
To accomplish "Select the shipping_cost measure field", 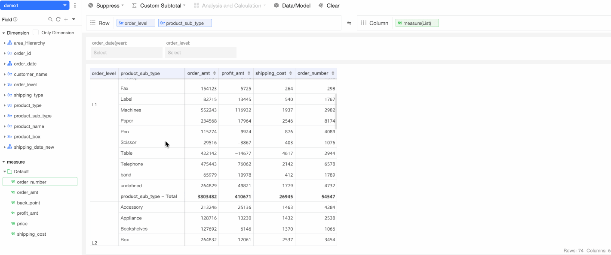I will coord(31,234).
